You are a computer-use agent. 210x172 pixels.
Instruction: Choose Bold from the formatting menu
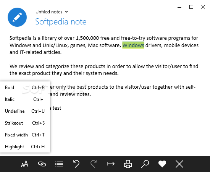pos(25,88)
